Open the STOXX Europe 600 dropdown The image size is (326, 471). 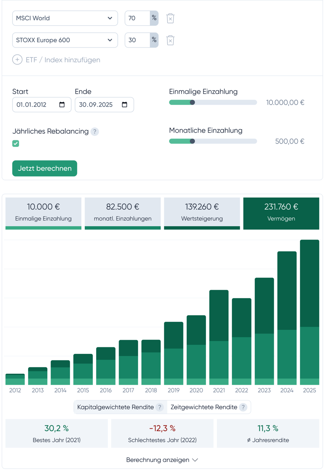[65, 40]
